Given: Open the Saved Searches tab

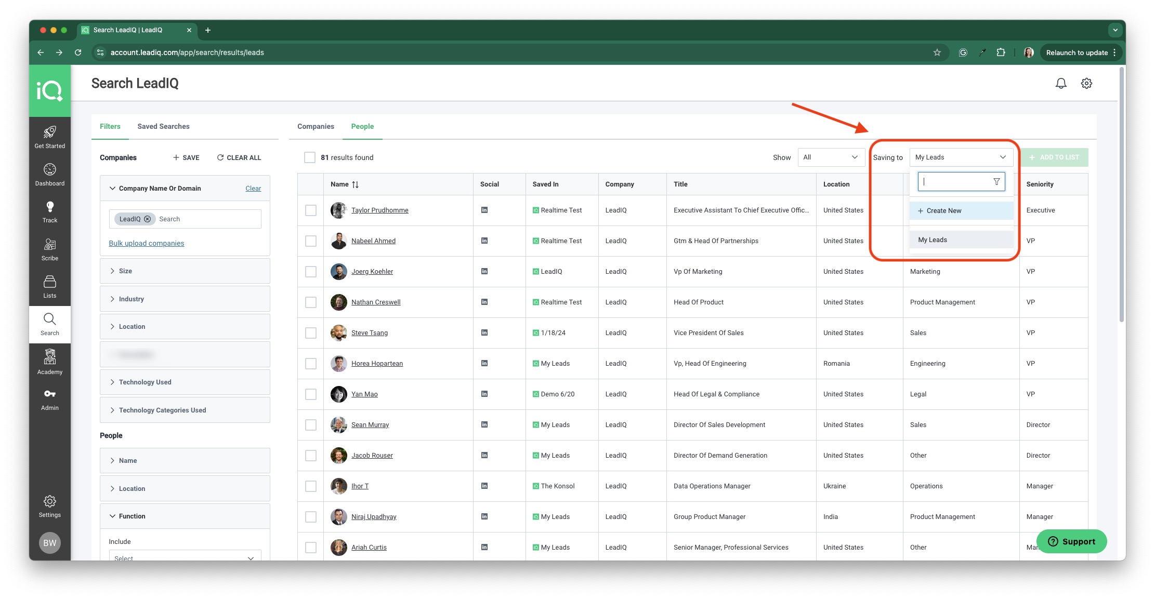Looking at the screenshot, I should point(163,126).
